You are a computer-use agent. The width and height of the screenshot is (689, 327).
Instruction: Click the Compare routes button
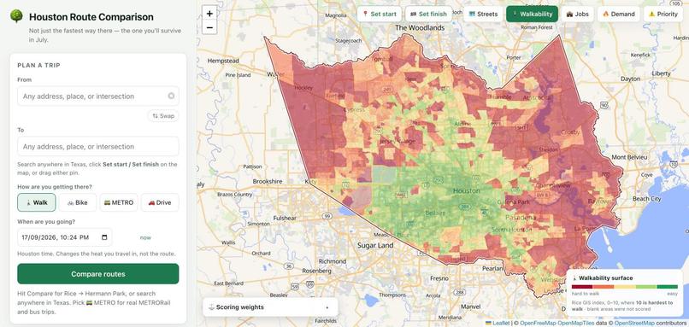(98, 274)
